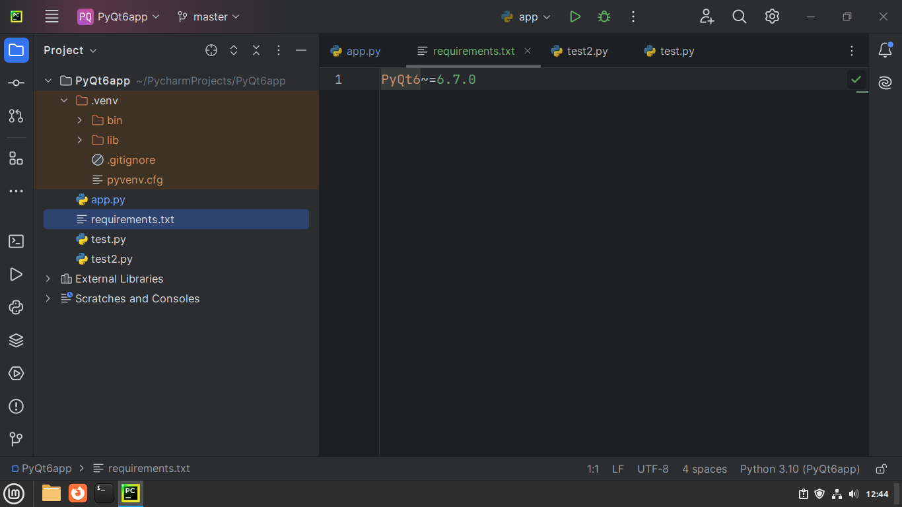Change 4 spaces indent setting
This screenshot has height=507, width=902.
(x=705, y=469)
